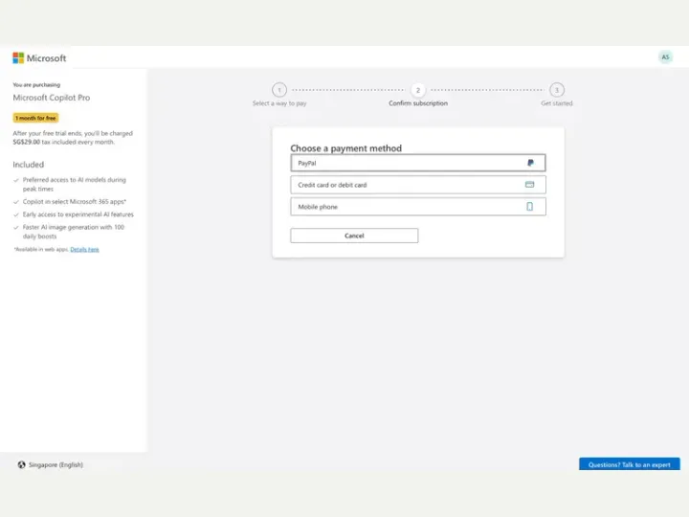
Task: Click the SG$29.00 price text
Action: pos(27,142)
